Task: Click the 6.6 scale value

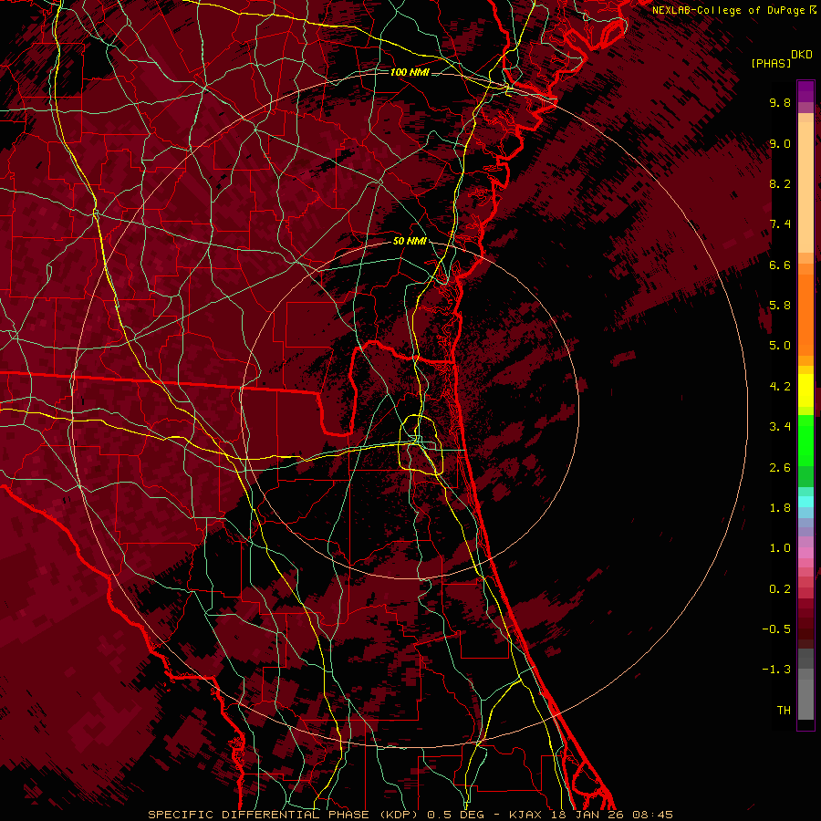Action: click(780, 265)
